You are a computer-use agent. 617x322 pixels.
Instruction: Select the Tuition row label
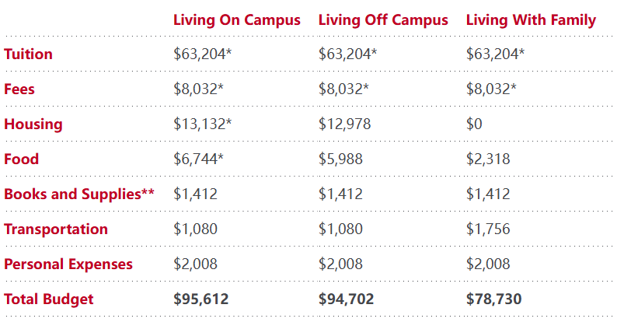(x=29, y=54)
